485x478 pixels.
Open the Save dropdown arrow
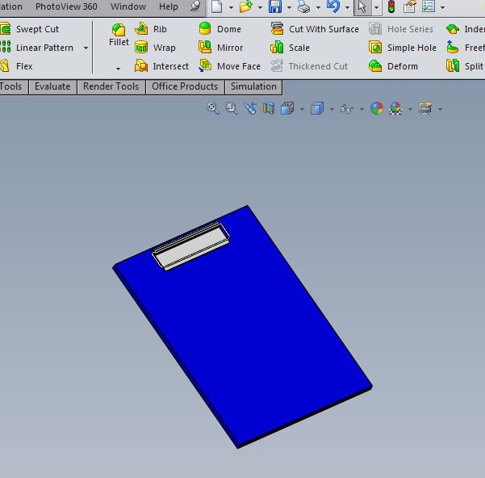pyautogui.click(x=289, y=7)
